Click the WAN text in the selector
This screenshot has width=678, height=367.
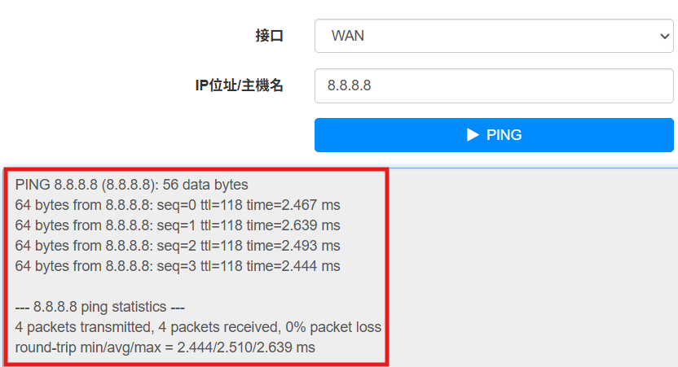pyautogui.click(x=348, y=36)
